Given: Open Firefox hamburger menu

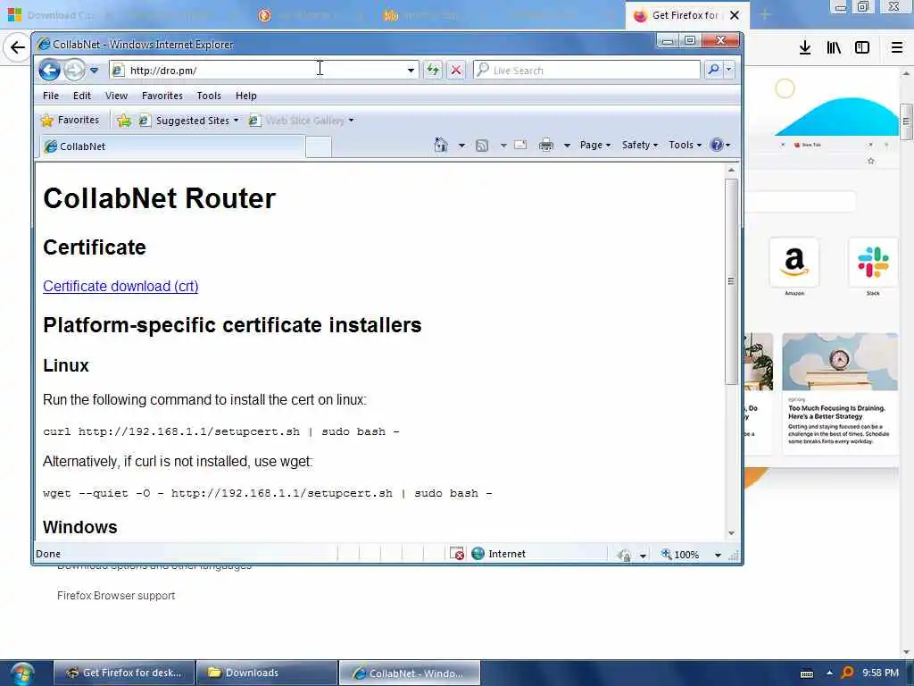Looking at the screenshot, I should [x=897, y=48].
